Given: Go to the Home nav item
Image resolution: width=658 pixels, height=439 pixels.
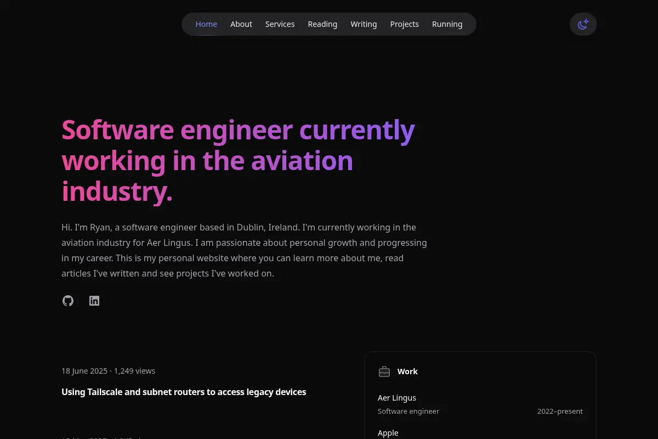Looking at the screenshot, I should pos(206,24).
